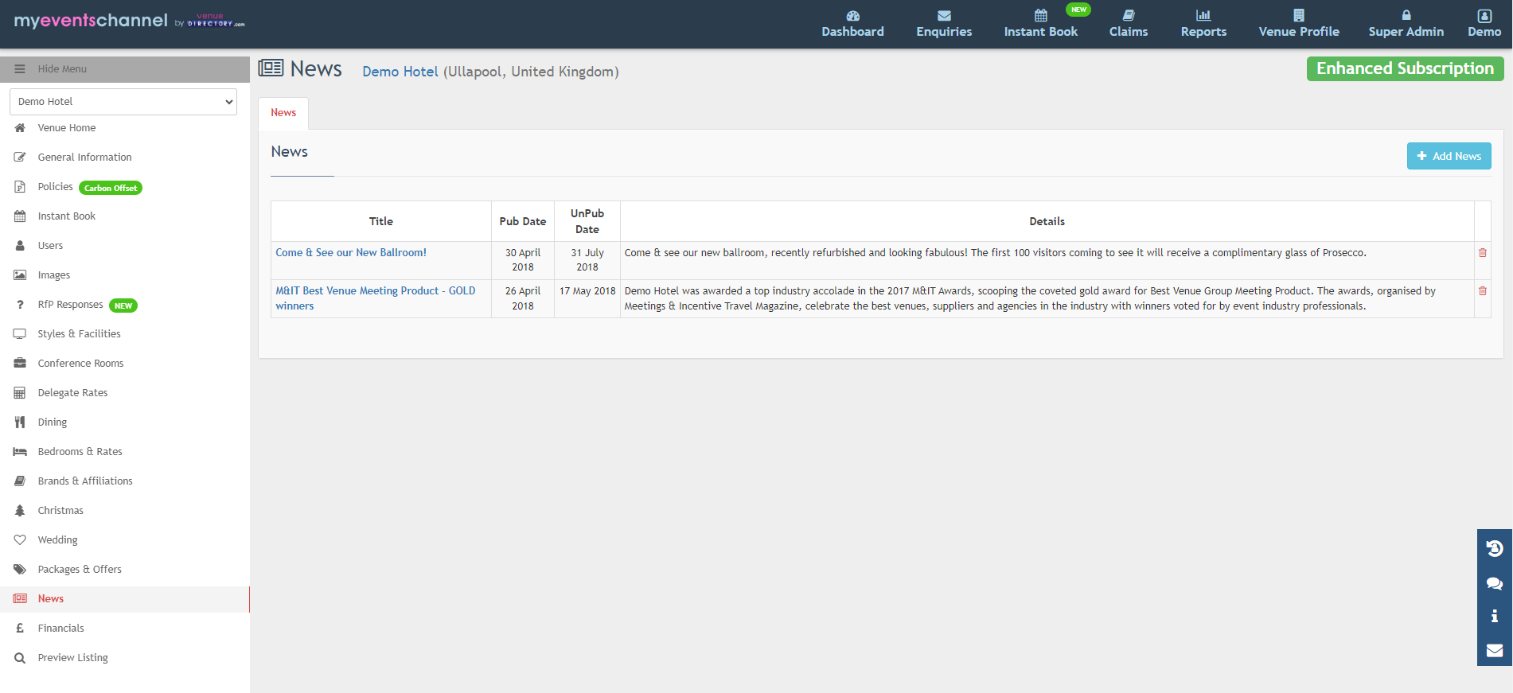Image resolution: width=1513 pixels, height=693 pixels.
Task: Select the News tab
Action: [x=283, y=113]
